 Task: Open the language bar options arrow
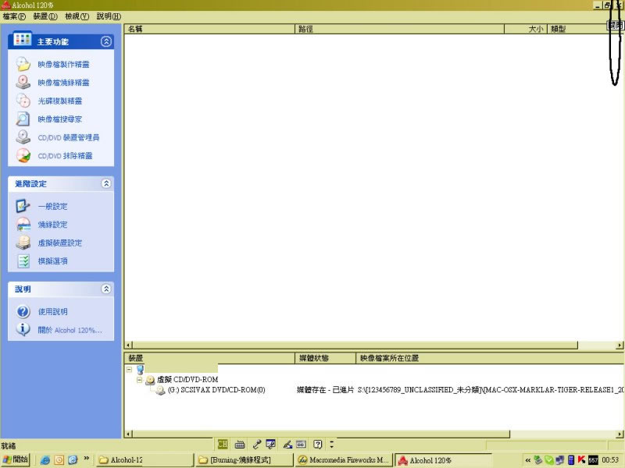pos(331,444)
